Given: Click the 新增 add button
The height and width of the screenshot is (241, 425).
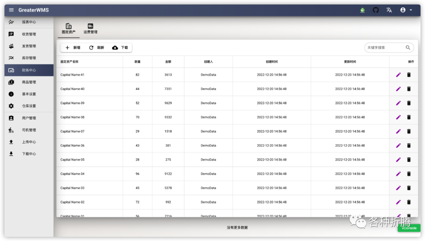Looking at the screenshot, I should [73, 48].
